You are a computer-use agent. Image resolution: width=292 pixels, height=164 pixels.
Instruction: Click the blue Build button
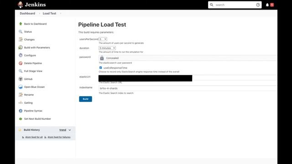(x=85, y=99)
